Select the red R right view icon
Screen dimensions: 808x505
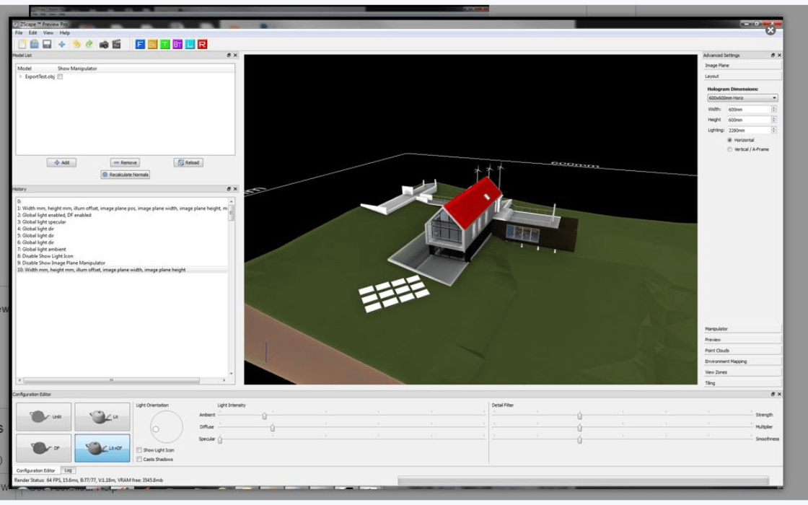pyautogui.click(x=202, y=44)
